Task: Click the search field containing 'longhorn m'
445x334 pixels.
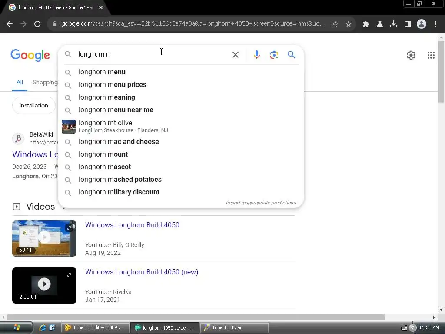Action: (153, 54)
